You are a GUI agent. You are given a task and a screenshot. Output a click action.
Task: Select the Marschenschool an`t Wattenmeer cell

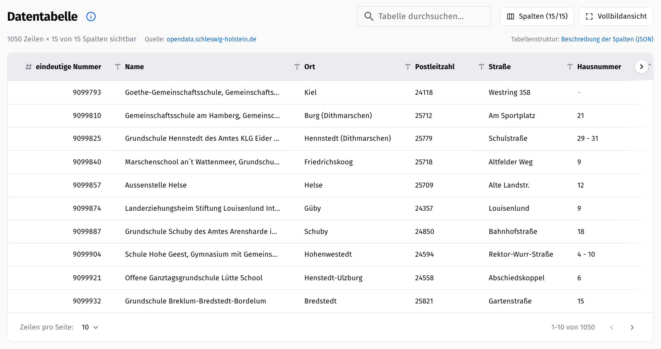point(203,162)
